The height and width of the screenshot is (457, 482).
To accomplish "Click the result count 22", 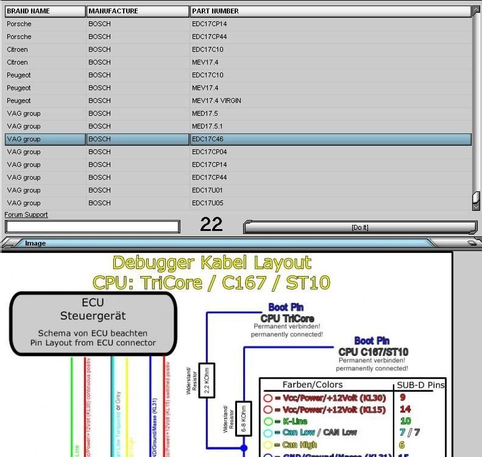I will 211,224.
